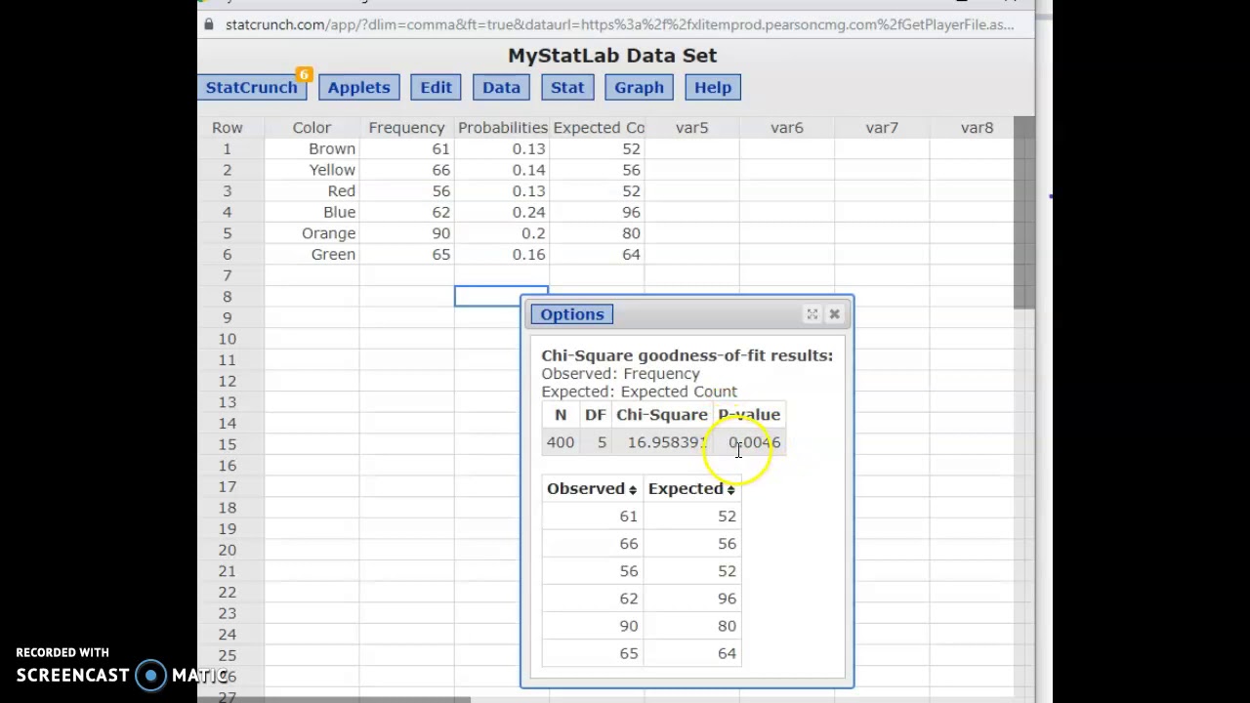Select the Probabilities column header
Screen dimensions: 1250x703
[502, 128]
